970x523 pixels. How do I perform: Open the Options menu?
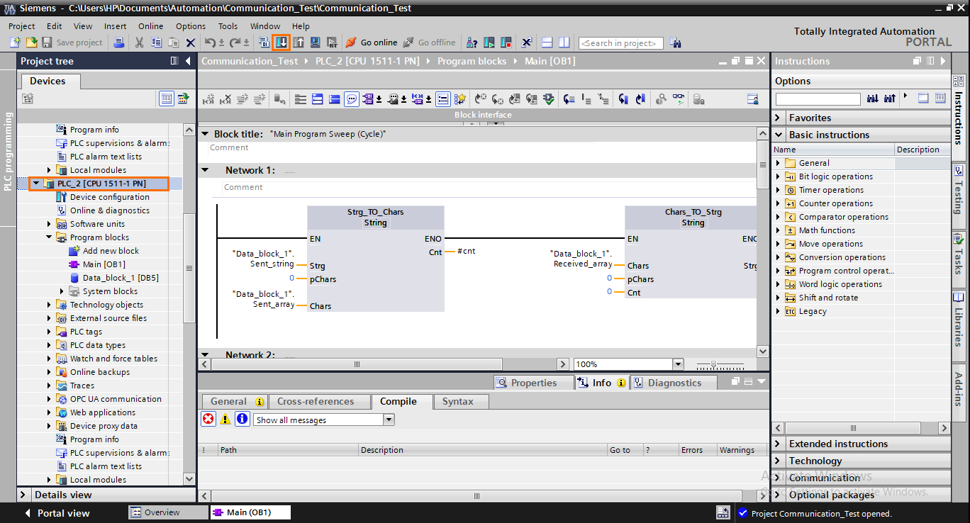pyautogui.click(x=190, y=26)
